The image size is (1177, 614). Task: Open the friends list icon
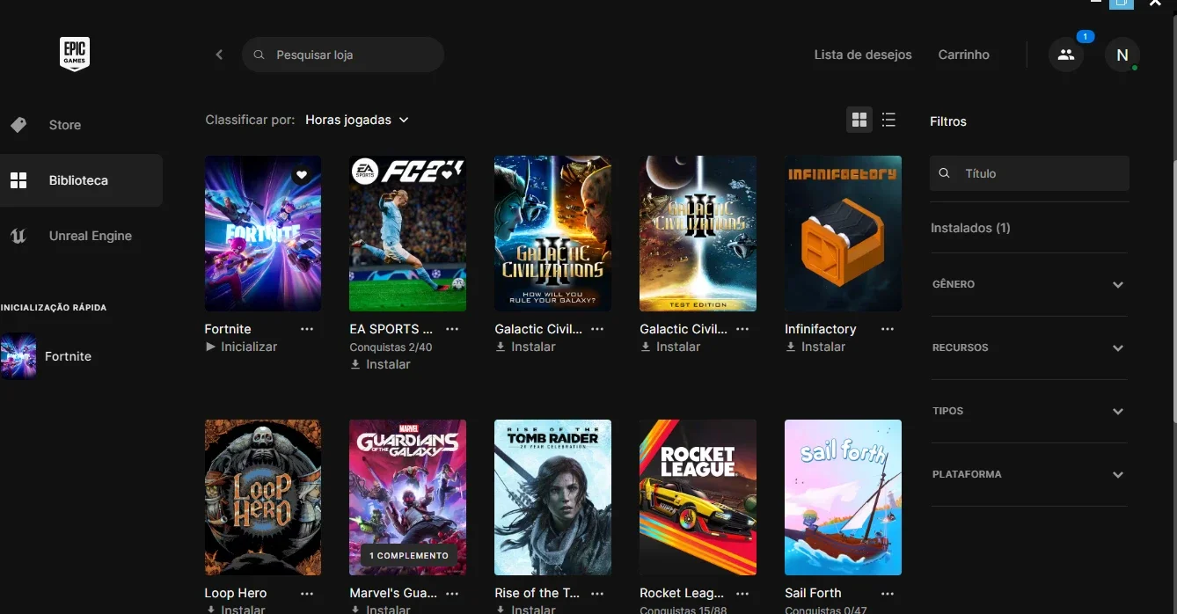pyautogui.click(x=1066, y=55)
